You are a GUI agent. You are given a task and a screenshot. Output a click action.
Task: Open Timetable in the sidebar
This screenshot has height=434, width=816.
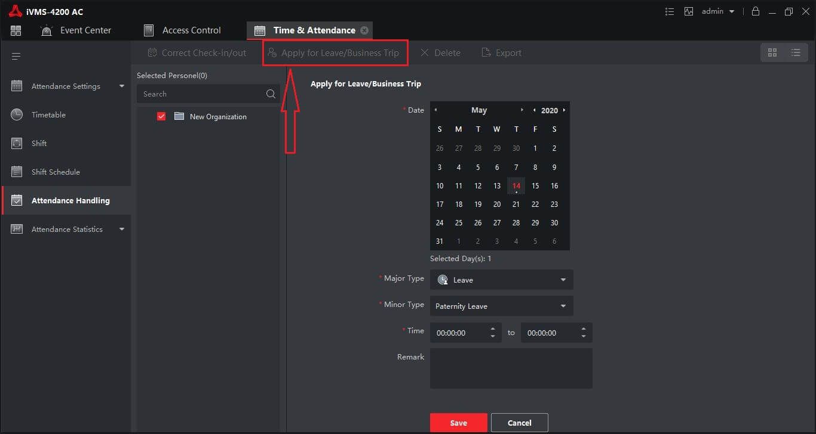coord(66,114)
